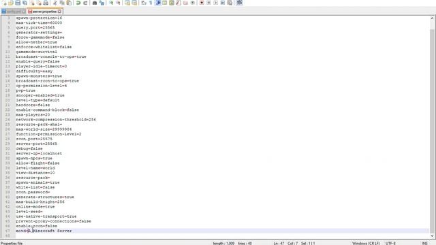Click the line "hardcore=false"
Image resolution: width=436 pixels, height=245 pixels.
pos(33,105)
